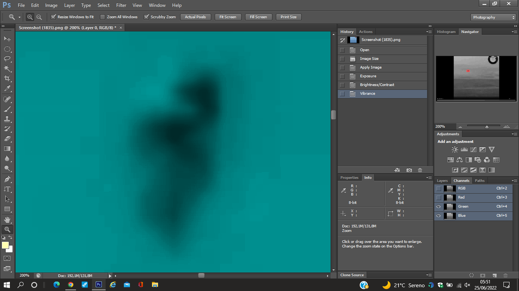
Task: Select the Crop tool
Action: (x=7, y=78)
